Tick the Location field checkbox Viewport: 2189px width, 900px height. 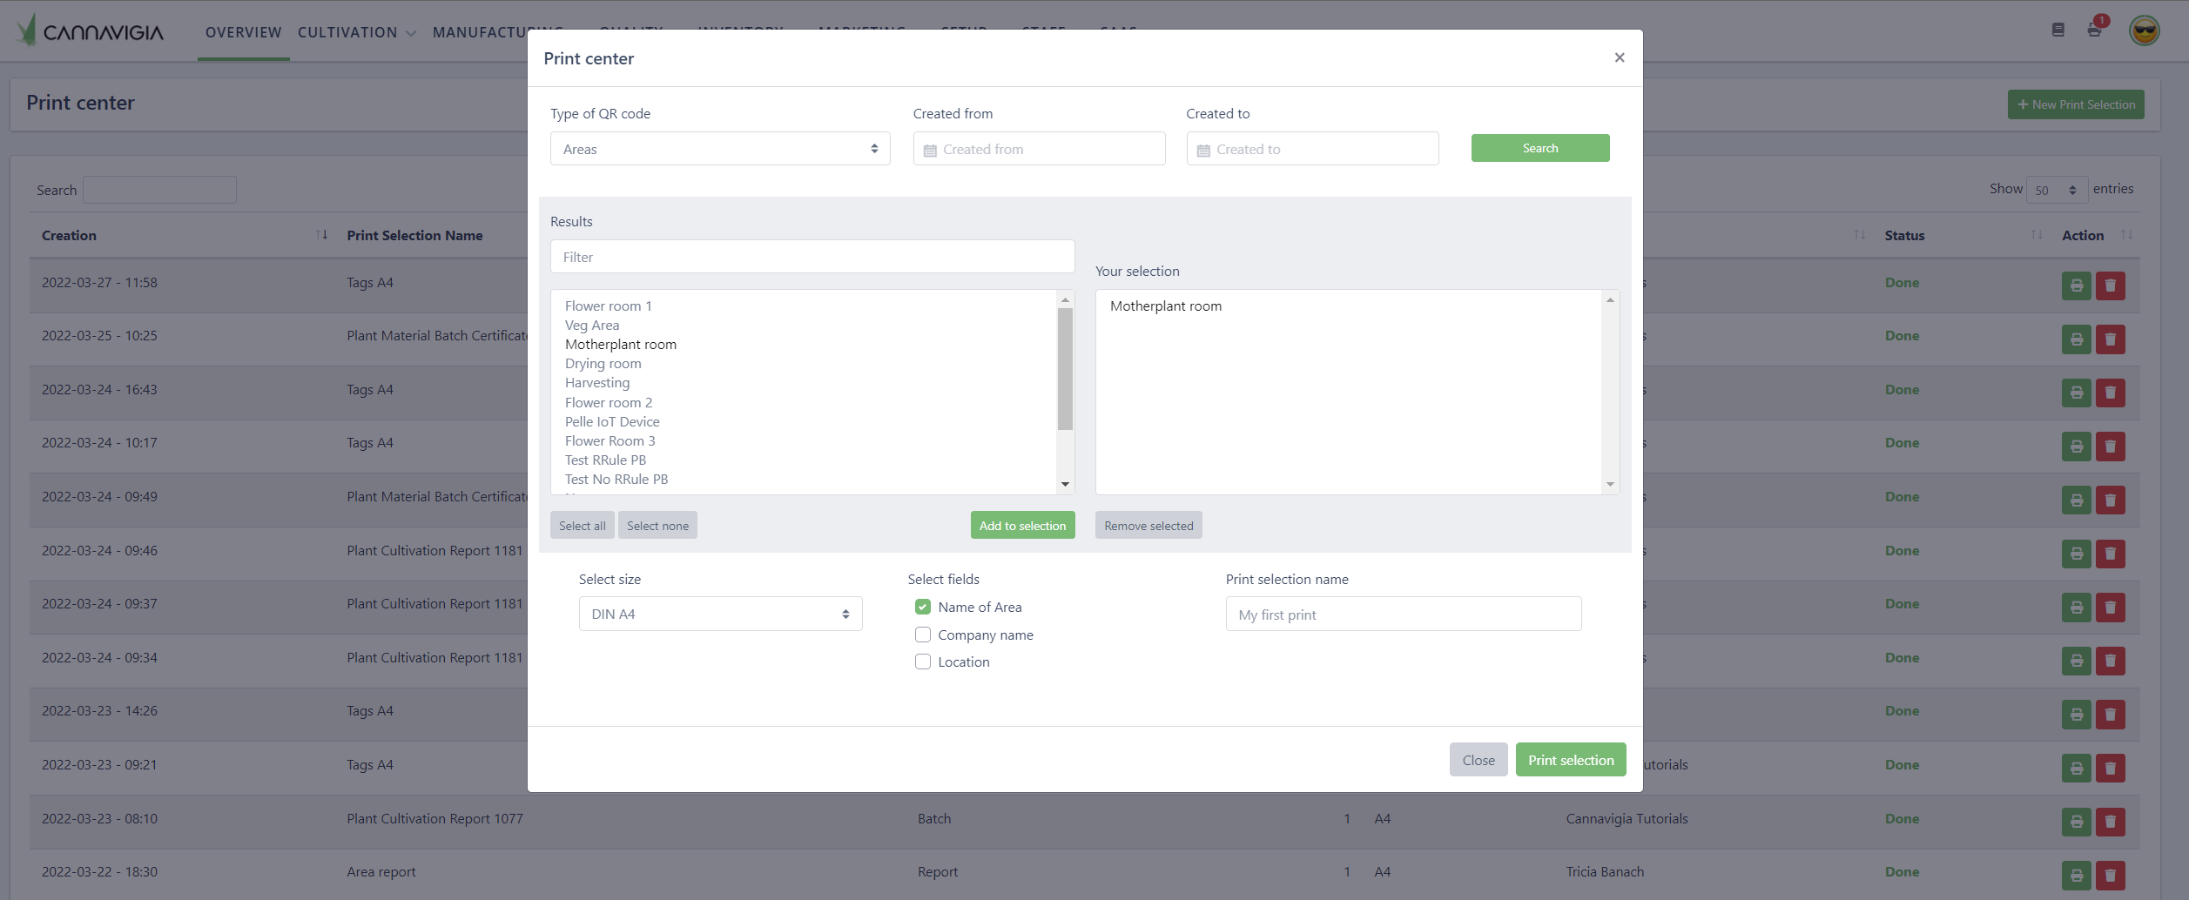point(923,662)
